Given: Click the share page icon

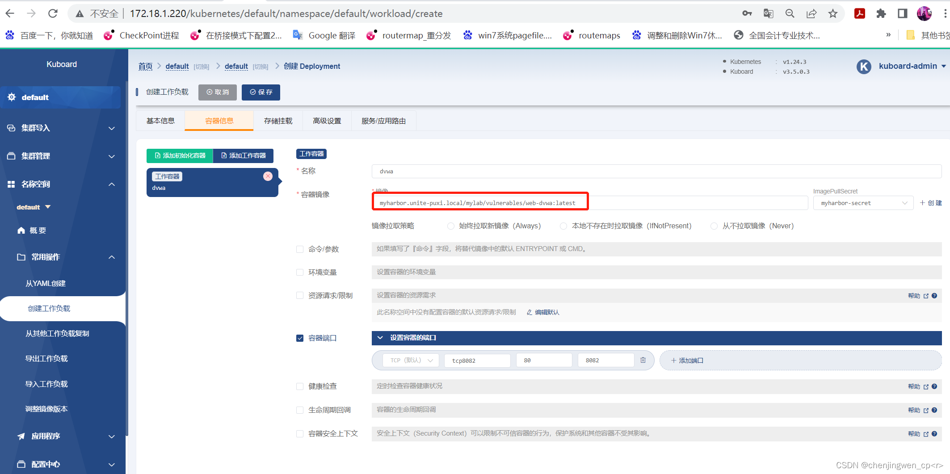Looking at the screenshot, I should (x=811, y=13).
